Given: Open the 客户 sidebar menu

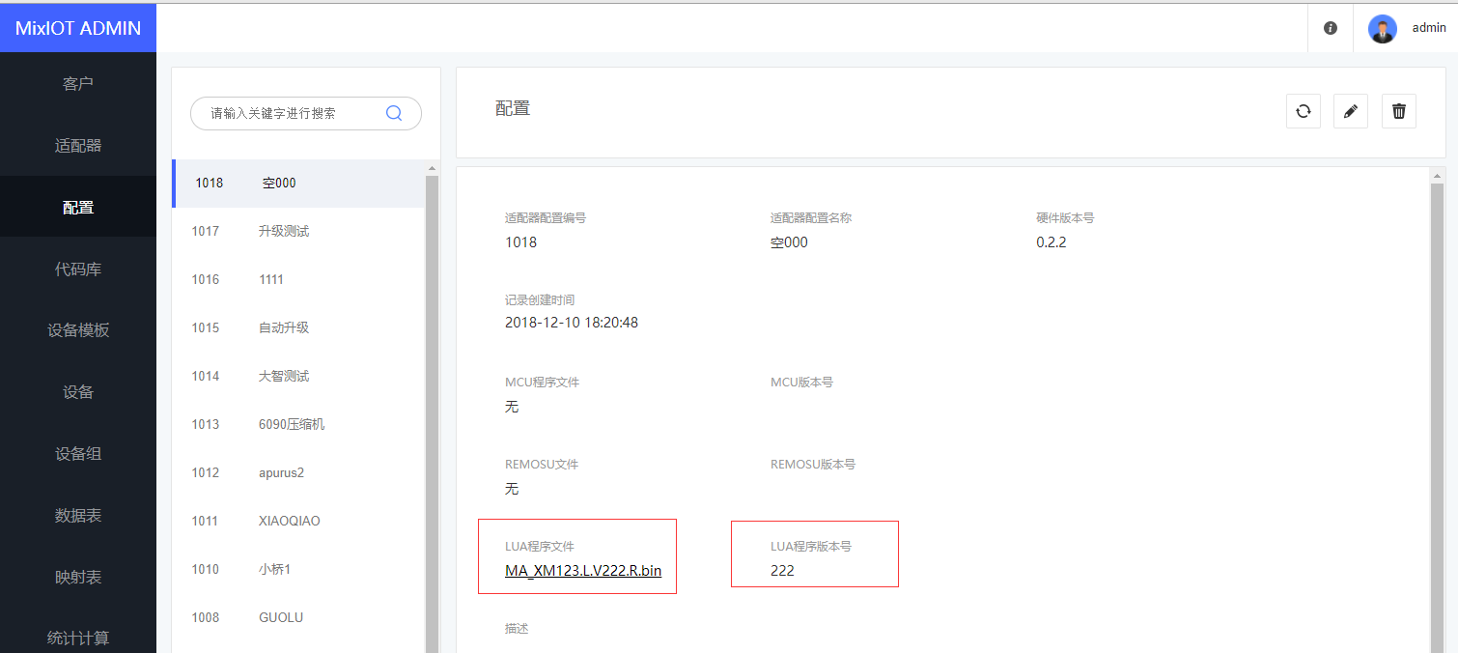Looking at the screenshot, I should coord(78,84).
